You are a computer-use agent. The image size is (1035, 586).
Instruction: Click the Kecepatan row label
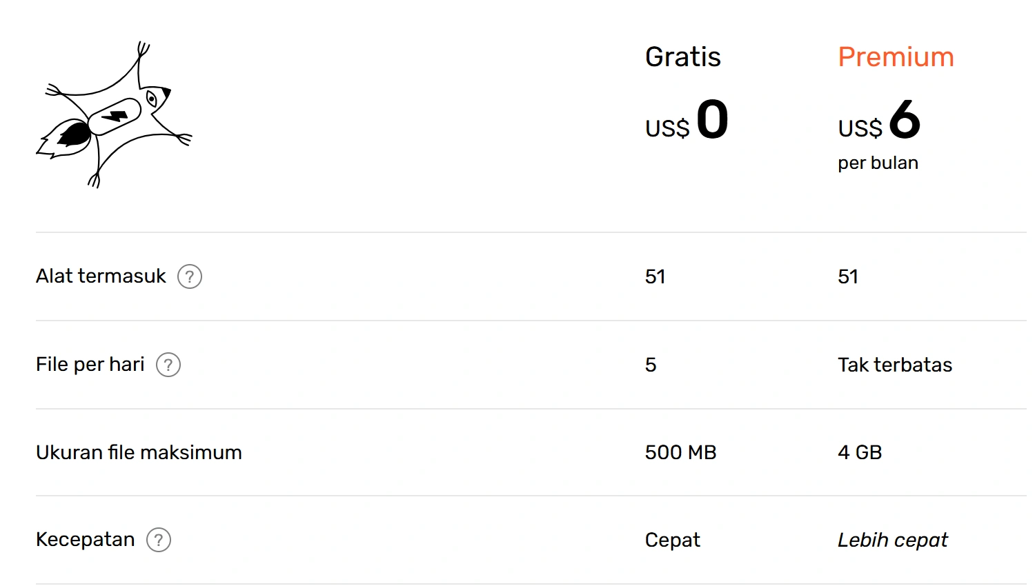click(86, 539)
